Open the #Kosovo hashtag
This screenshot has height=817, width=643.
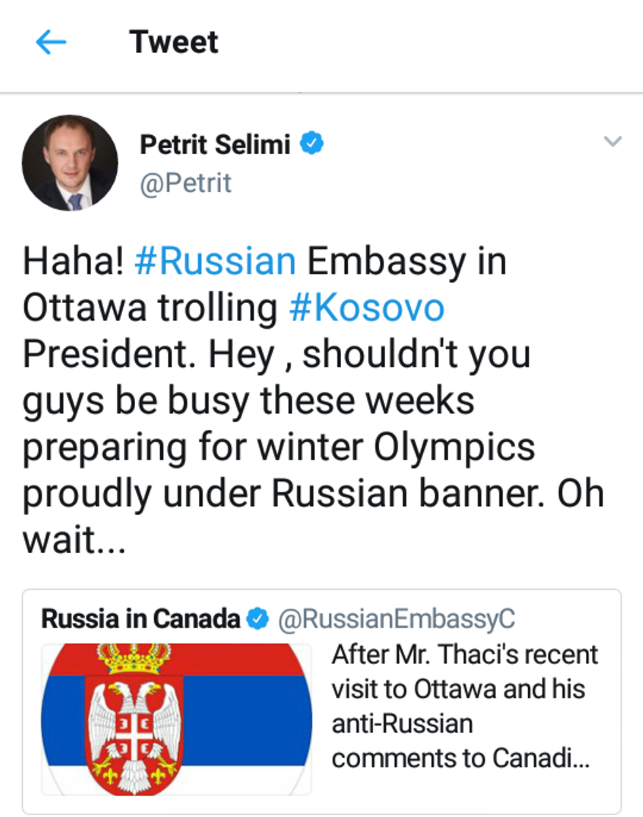pos(367,307)
